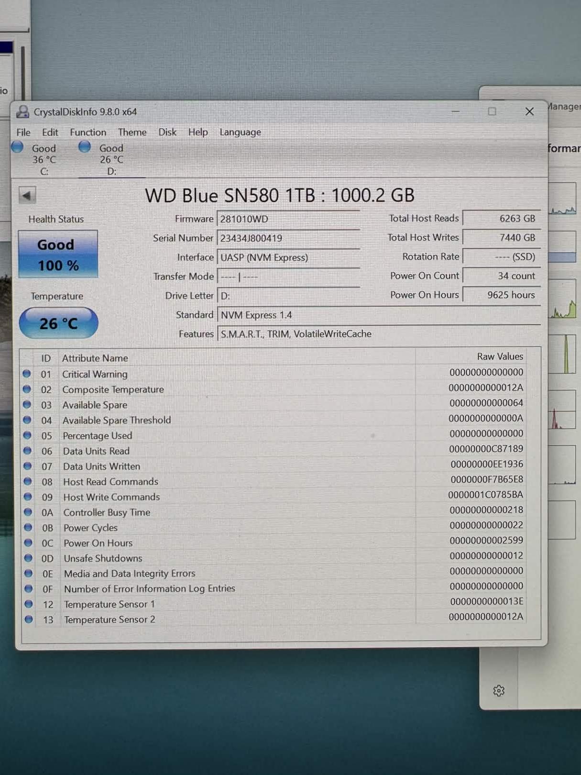Click status dot of Data Units Read row
The width and height of the screenshot is (581, 775).
pyautogui.click(x=27, y=450)
